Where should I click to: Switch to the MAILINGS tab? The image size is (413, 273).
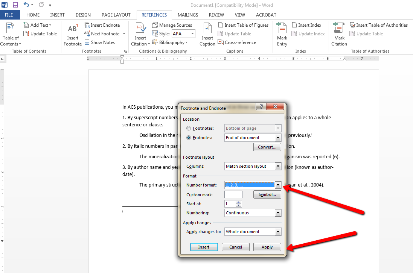click(187, 15)
